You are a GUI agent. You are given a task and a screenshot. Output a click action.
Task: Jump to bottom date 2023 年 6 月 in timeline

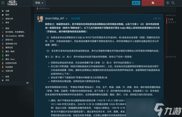pos(171,57)
